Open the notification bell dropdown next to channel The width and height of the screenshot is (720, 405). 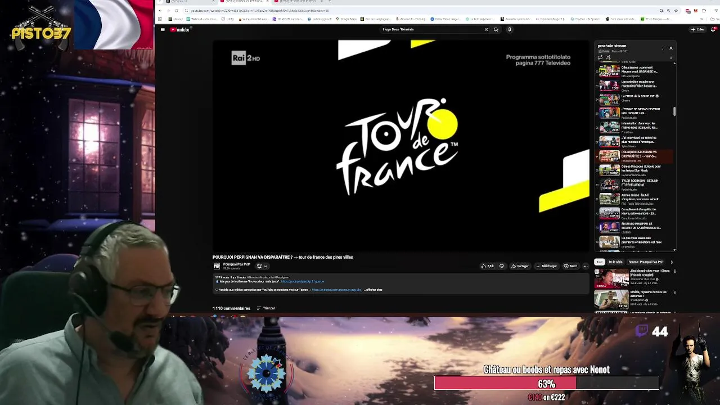[x=262, y=266]
